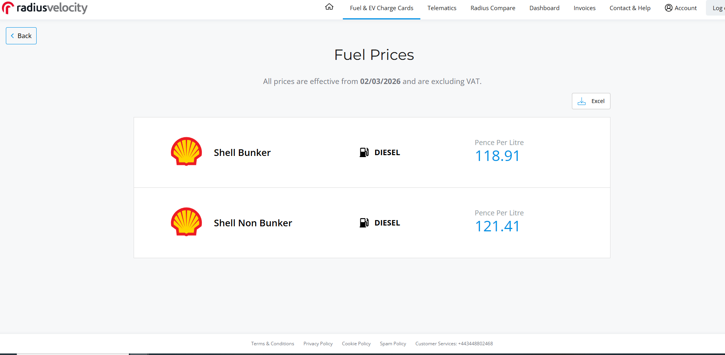Open the Terms & Conditions link
Screen dimensions: 725x355
click(x=272, y=344)
